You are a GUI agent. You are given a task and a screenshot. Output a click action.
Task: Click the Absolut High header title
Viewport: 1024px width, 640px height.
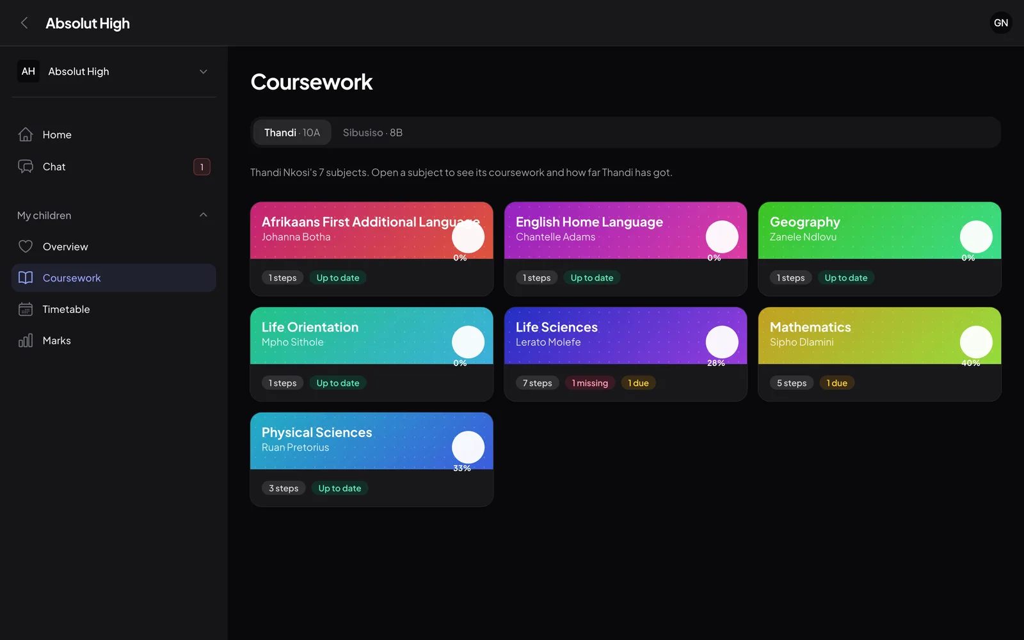pos(88,24)
